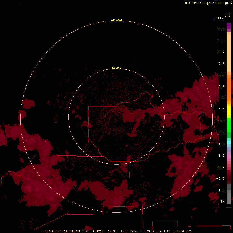
Task: Click the [PHAS] units label above the scale
Action: click(x=219, y=18)
